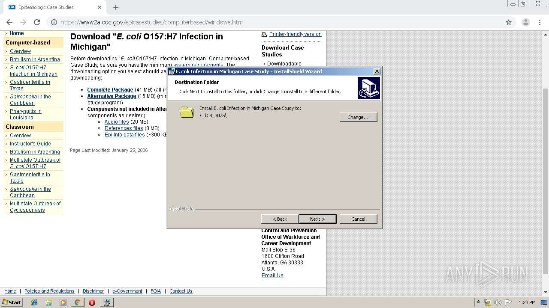Viewport: 549px width, 308px height.
Task: Open Computer-based Salmonella in the Caribbean link
Action: click(x=30, y=100)
